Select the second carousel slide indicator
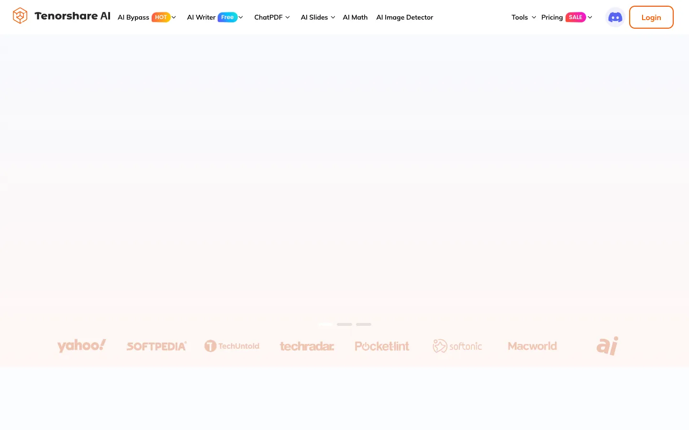689x430 pixels. point(344,324)
